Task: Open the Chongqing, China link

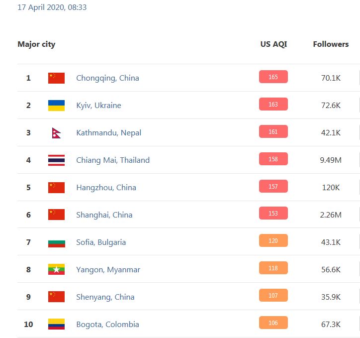Action: [x=107, y=78]
